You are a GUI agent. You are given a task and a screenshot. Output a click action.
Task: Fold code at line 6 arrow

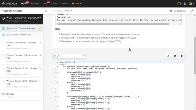coord(57,72)
